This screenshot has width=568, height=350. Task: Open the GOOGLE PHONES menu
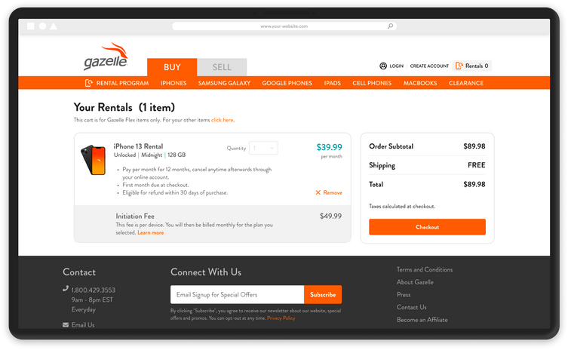(x=287, y=83)
